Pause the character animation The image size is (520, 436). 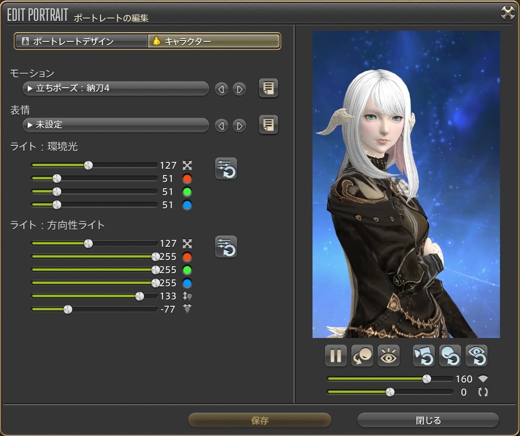(x=336, y=356)
